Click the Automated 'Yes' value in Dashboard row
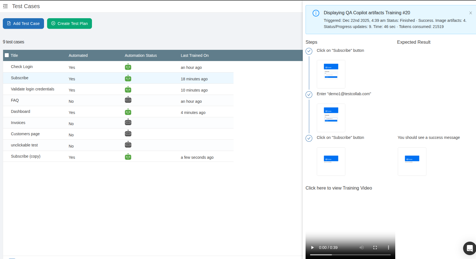This screenshot has width=476, height=259. point(72,113)
